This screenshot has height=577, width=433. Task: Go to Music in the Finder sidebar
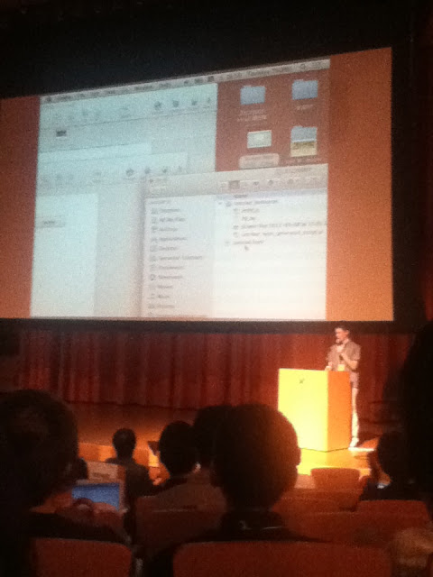[x=161, y=297]
